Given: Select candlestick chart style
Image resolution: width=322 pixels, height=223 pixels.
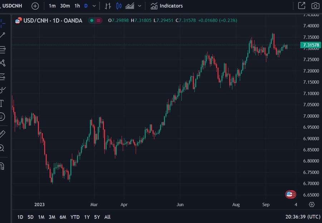Looking at the screenshot, I should click(x=119, y=6).
